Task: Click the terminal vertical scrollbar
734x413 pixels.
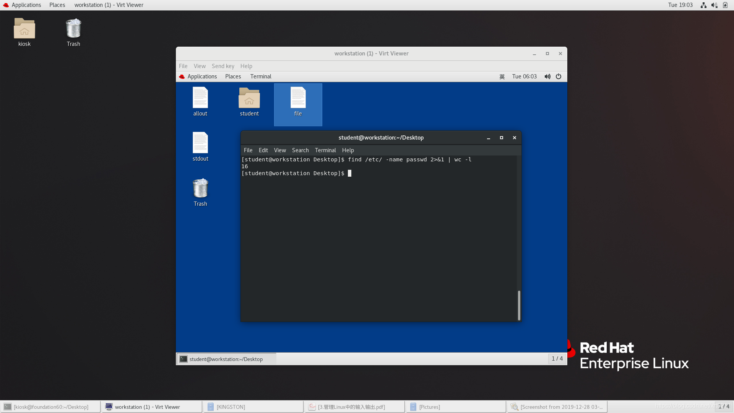Action: [519, 305]
